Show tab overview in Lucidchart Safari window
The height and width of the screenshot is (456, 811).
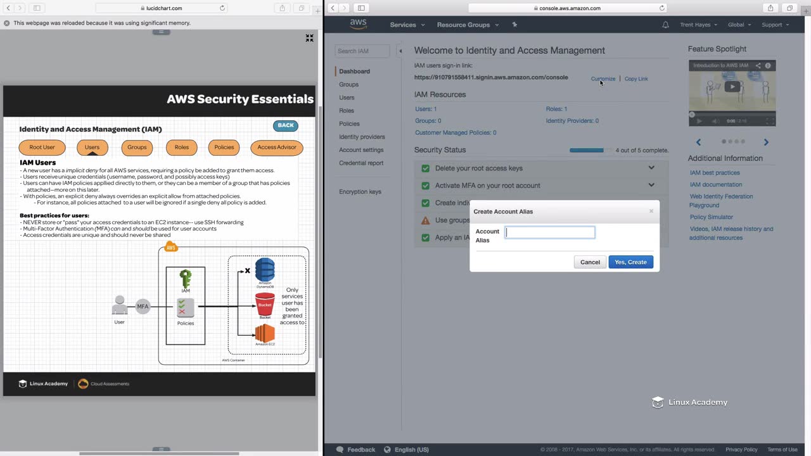point(301,8)
